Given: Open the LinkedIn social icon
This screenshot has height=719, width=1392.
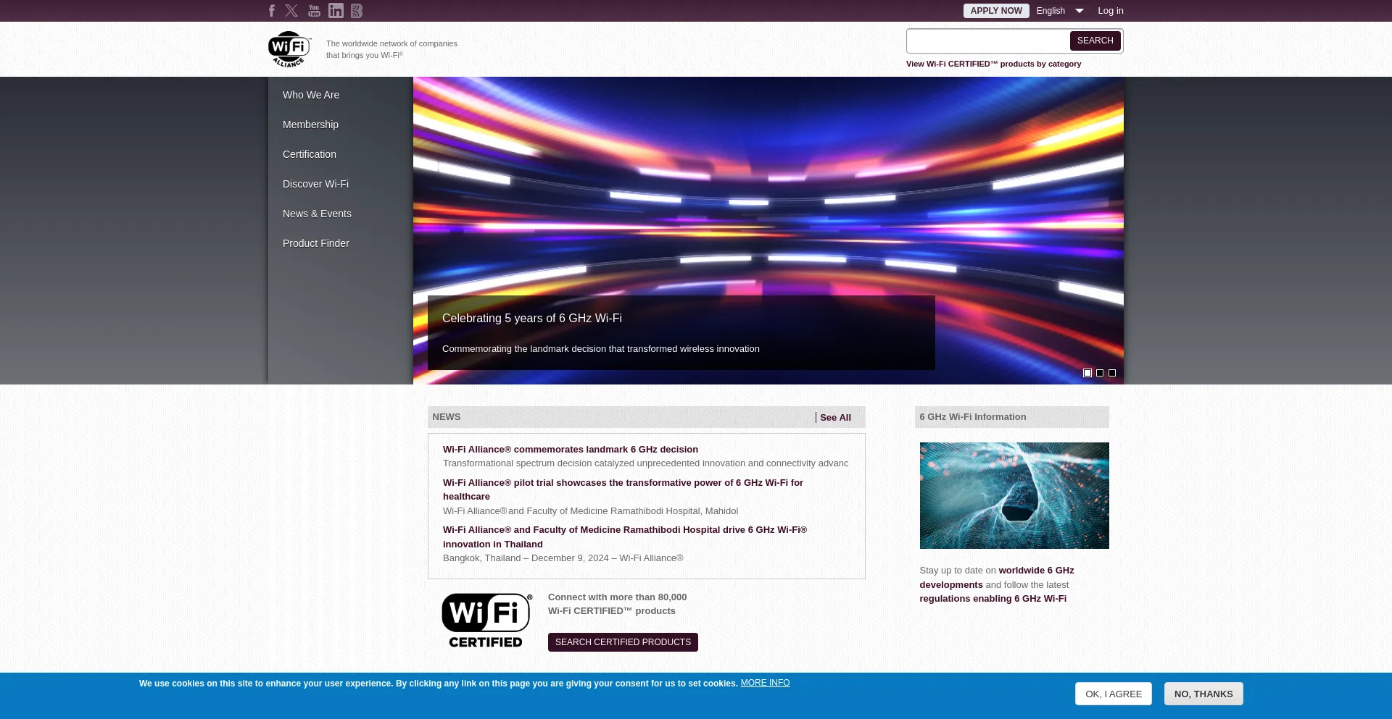Looking at the screenshot, I should click(x=336, y=11).
